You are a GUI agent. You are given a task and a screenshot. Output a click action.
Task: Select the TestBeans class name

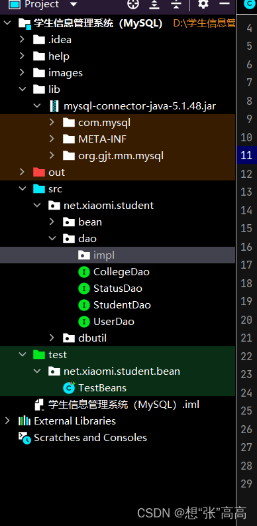pos(102,388)
